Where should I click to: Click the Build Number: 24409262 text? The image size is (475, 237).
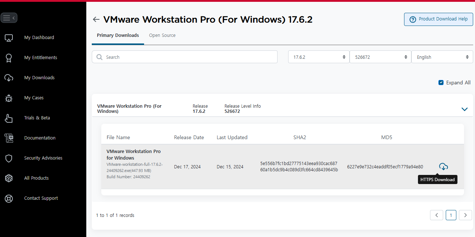(128, 177)
